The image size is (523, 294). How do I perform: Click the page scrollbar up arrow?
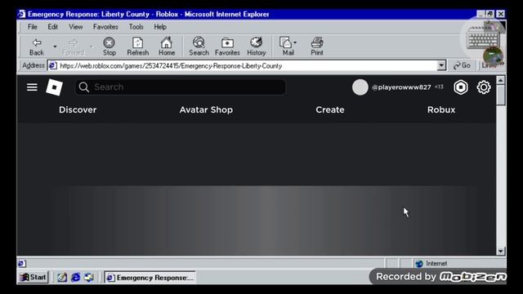click(x=501, y=80)
